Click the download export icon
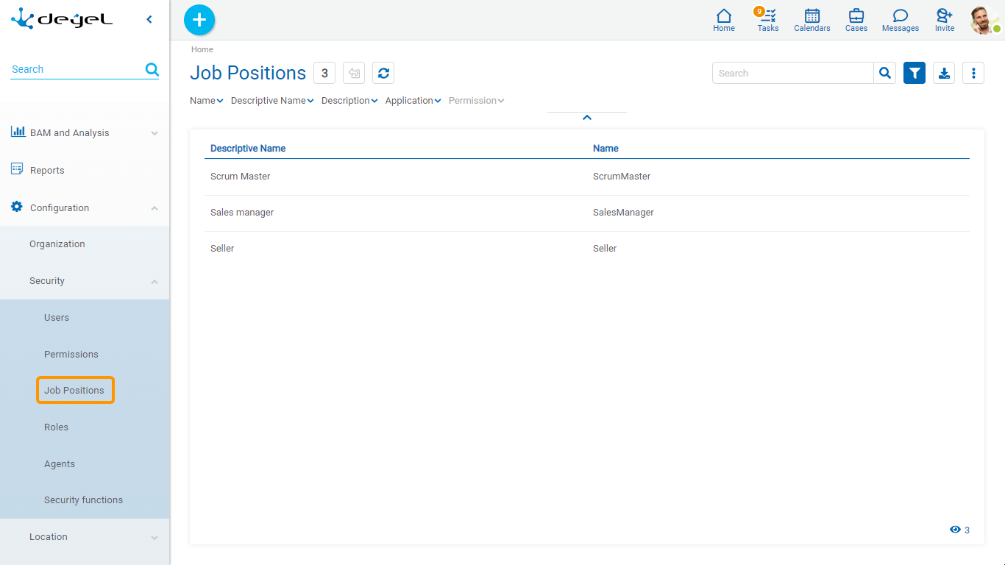This screenshot has width=1005, height=565. [944, 73]
